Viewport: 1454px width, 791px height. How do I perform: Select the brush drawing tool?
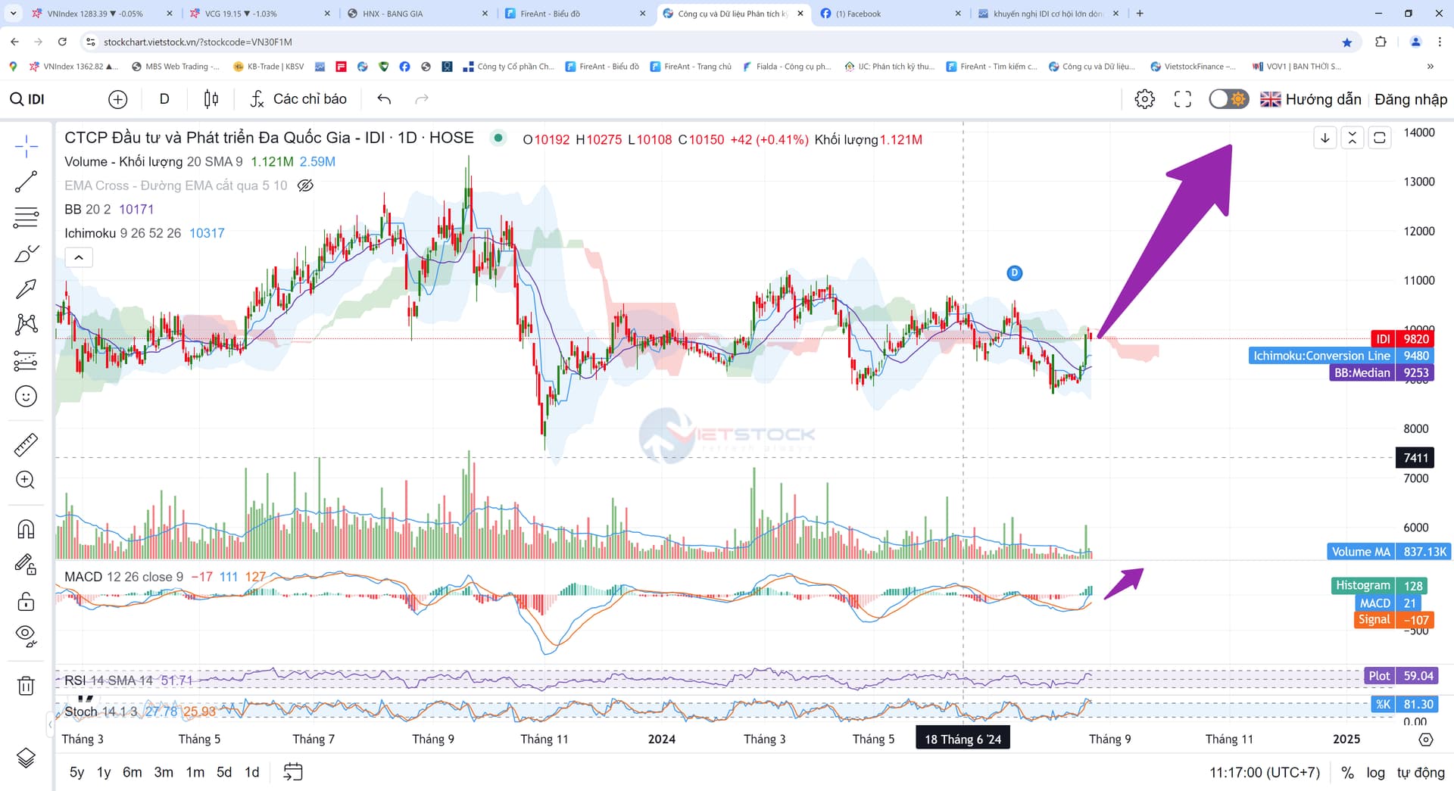tap(26, 254)
